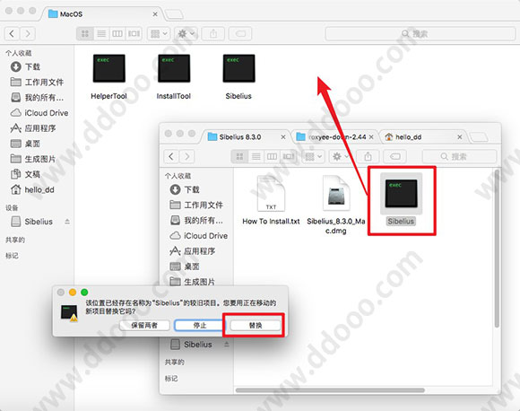Viewport: 520px width, 411px height.
Task: Go back in Sibelius 8.3.0 window
Action: [x=171, y=156]
